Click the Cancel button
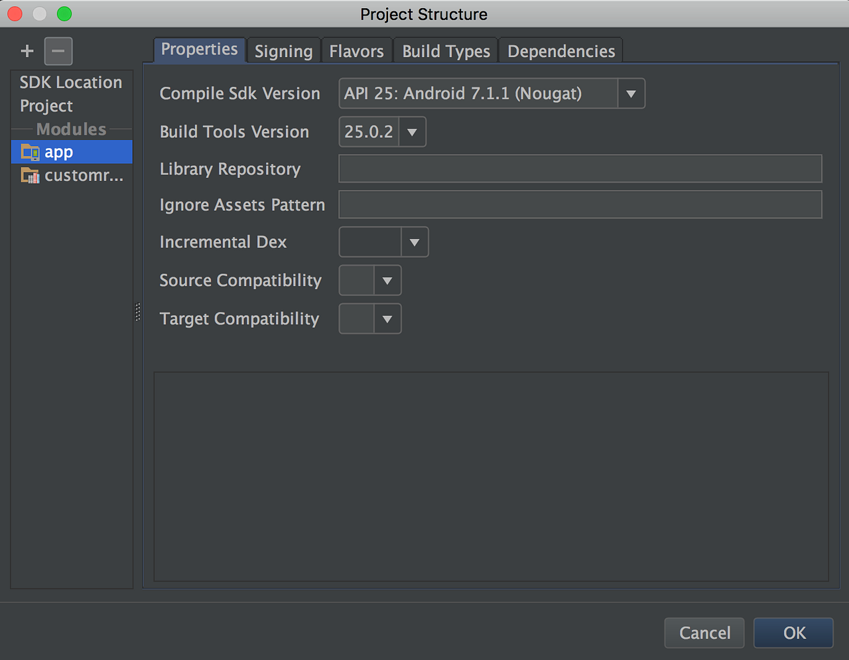This screenshot has width=849, height=660. pyautogui.click(x=704, y=633)
